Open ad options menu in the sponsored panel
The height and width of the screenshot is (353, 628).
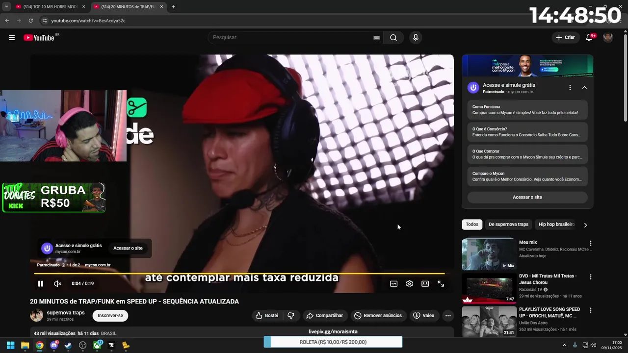coord(570,88)
